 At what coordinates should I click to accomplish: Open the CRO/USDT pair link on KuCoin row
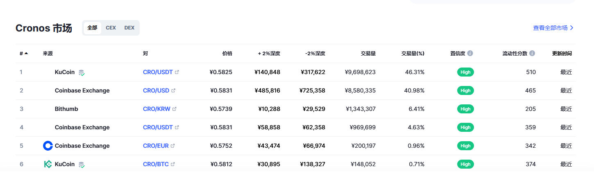[x=158, y=72]
